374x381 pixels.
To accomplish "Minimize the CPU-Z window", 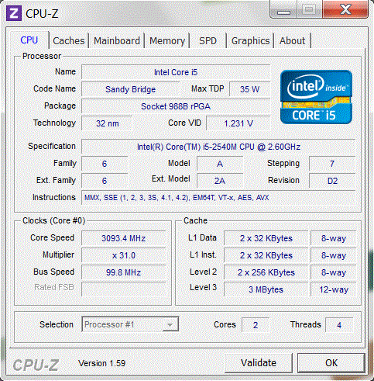I will pos(283,9).
